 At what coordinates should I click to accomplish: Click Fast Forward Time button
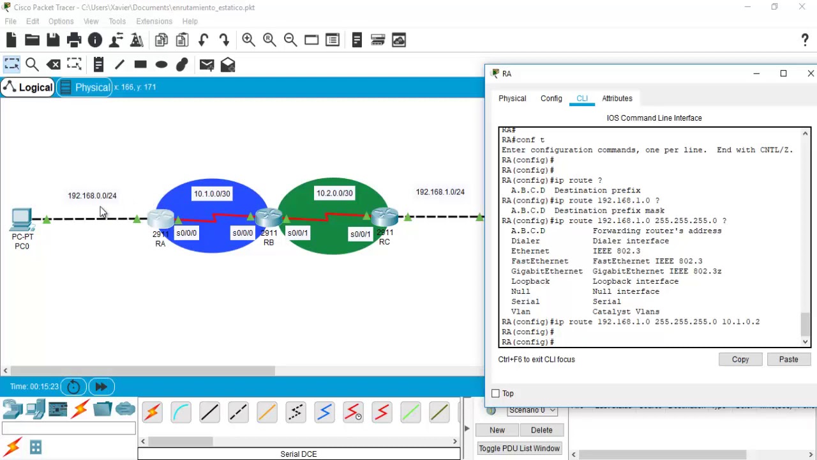[x=101, y=387]
